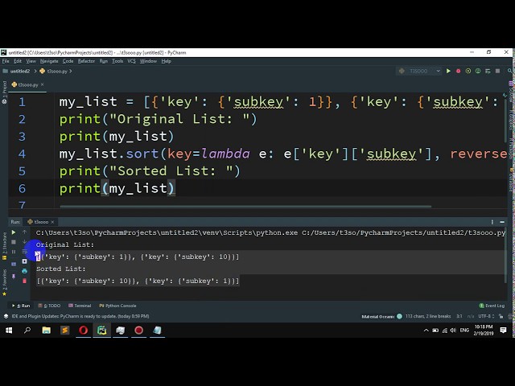This screenshot has width=515, height=386.
Task: Jump up the stack trace with the up arrow
Action: (x=24, y=232)
